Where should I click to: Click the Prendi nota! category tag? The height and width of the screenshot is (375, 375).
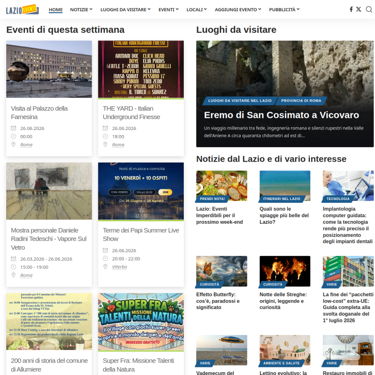[212, 199]
